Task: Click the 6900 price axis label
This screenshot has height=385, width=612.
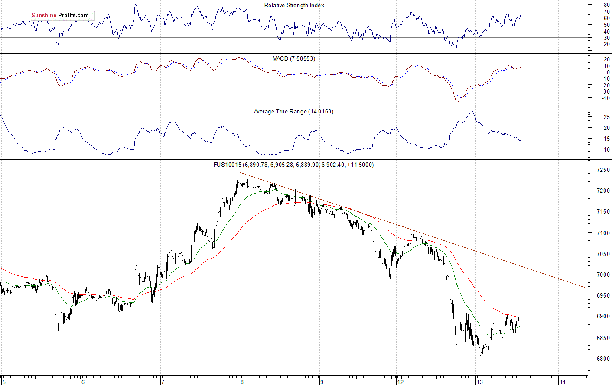Action: point(603,317)
